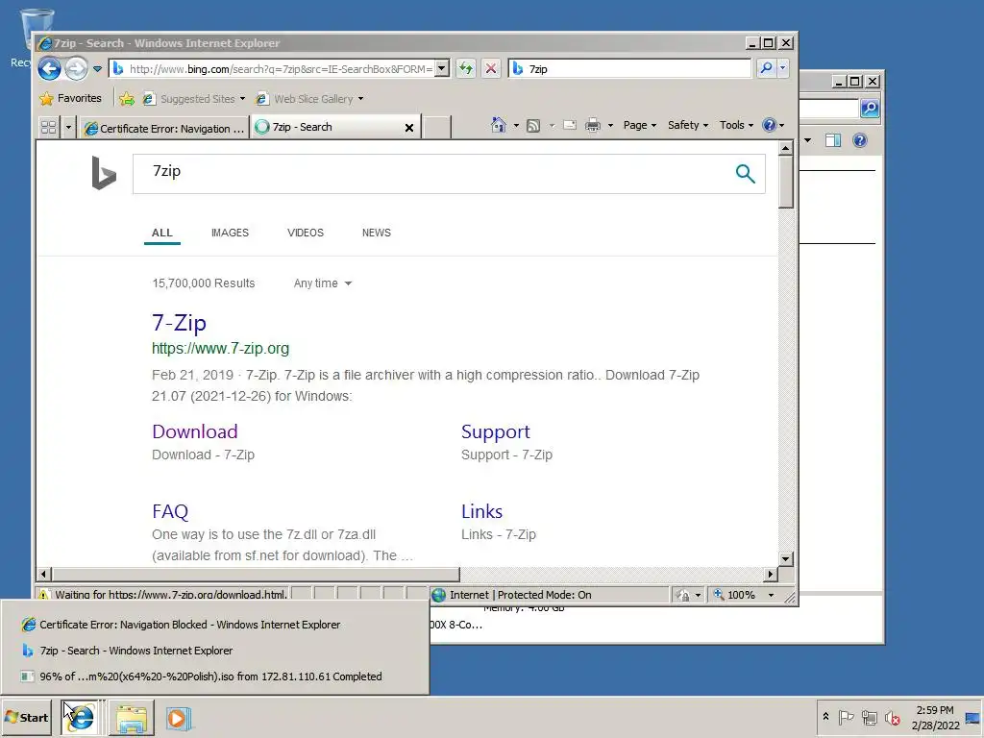
Task: Click the address bar URL field
Action: tap(272, 68)
